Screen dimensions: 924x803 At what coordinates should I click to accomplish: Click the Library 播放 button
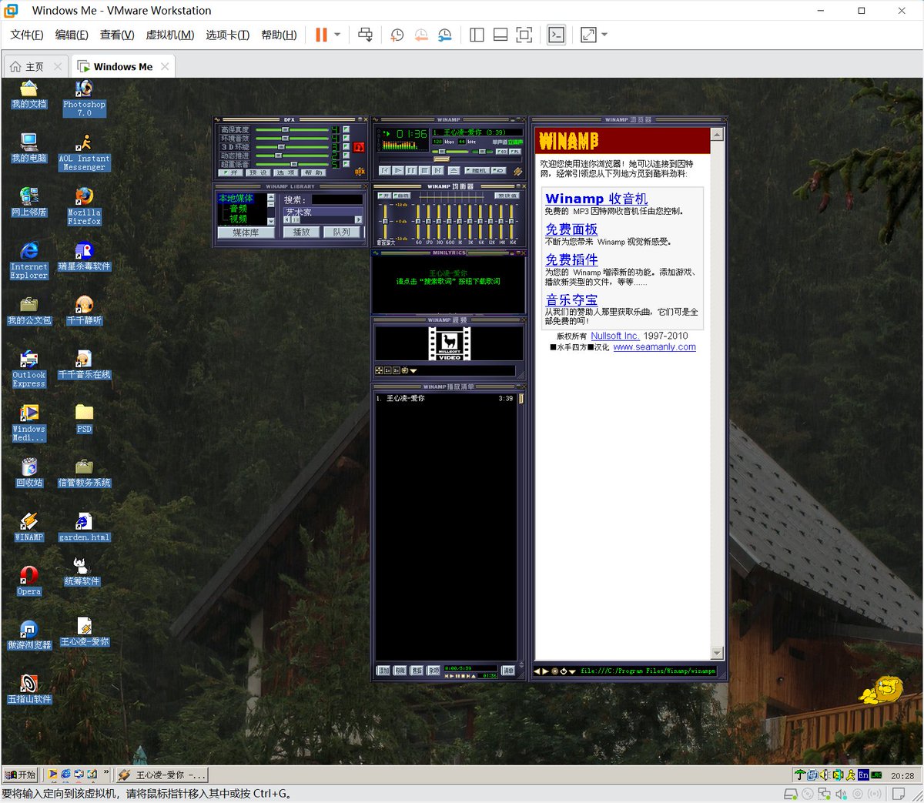coord(301,233)
